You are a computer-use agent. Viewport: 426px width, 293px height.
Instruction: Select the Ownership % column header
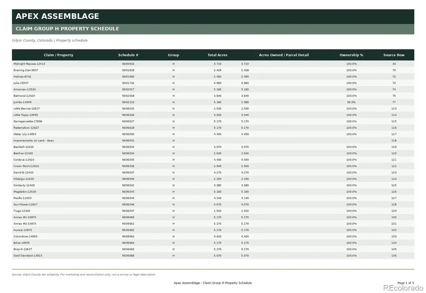(x=351, y=55)
